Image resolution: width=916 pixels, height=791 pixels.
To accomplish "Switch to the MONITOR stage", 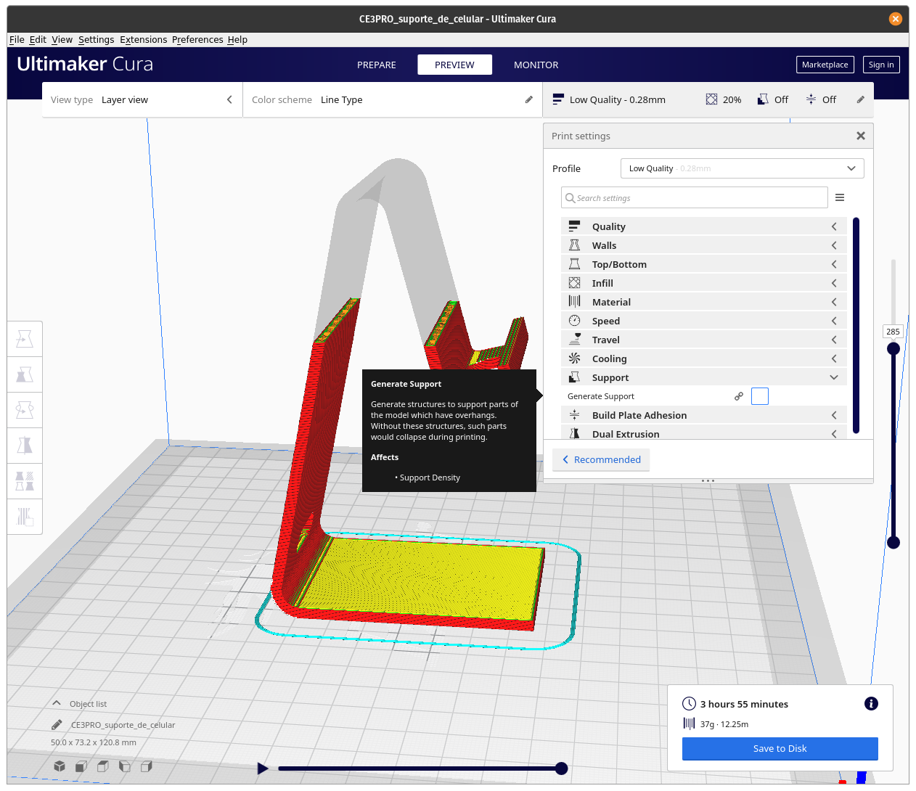I will [536, 65].
